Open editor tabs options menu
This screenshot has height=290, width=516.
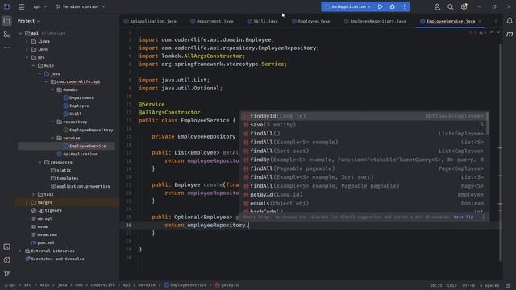click(x=496, y=21)
